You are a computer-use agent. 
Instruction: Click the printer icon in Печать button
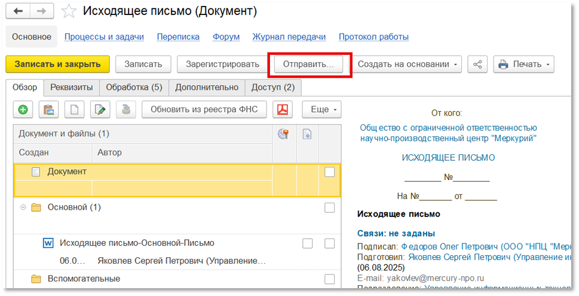tap(503, 65)
